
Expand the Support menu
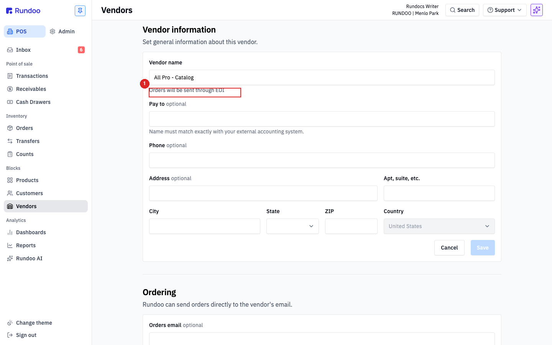point(504,10)
